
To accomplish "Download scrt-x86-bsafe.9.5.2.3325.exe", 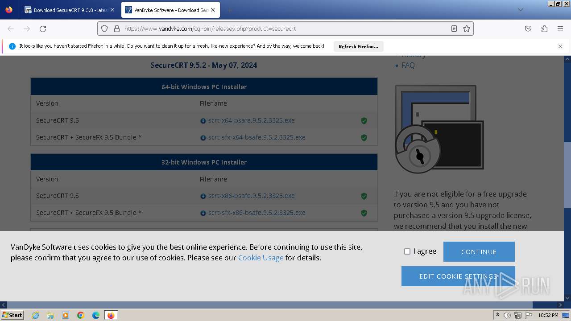I will 251,196.
